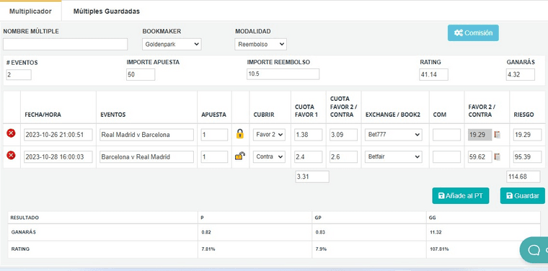This screenshot has width=548, height=271.
Task: Toggle the open padlock on second event
Action: pyautogui.click(x=239, y=156)
